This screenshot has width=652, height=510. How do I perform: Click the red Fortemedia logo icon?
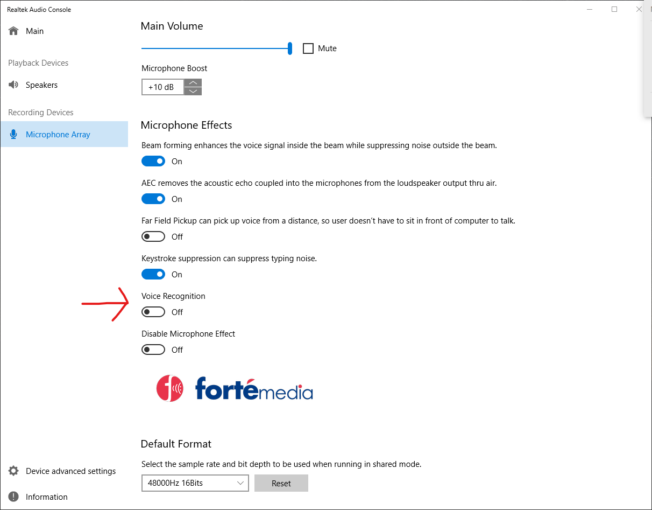[x=170, y=388]
